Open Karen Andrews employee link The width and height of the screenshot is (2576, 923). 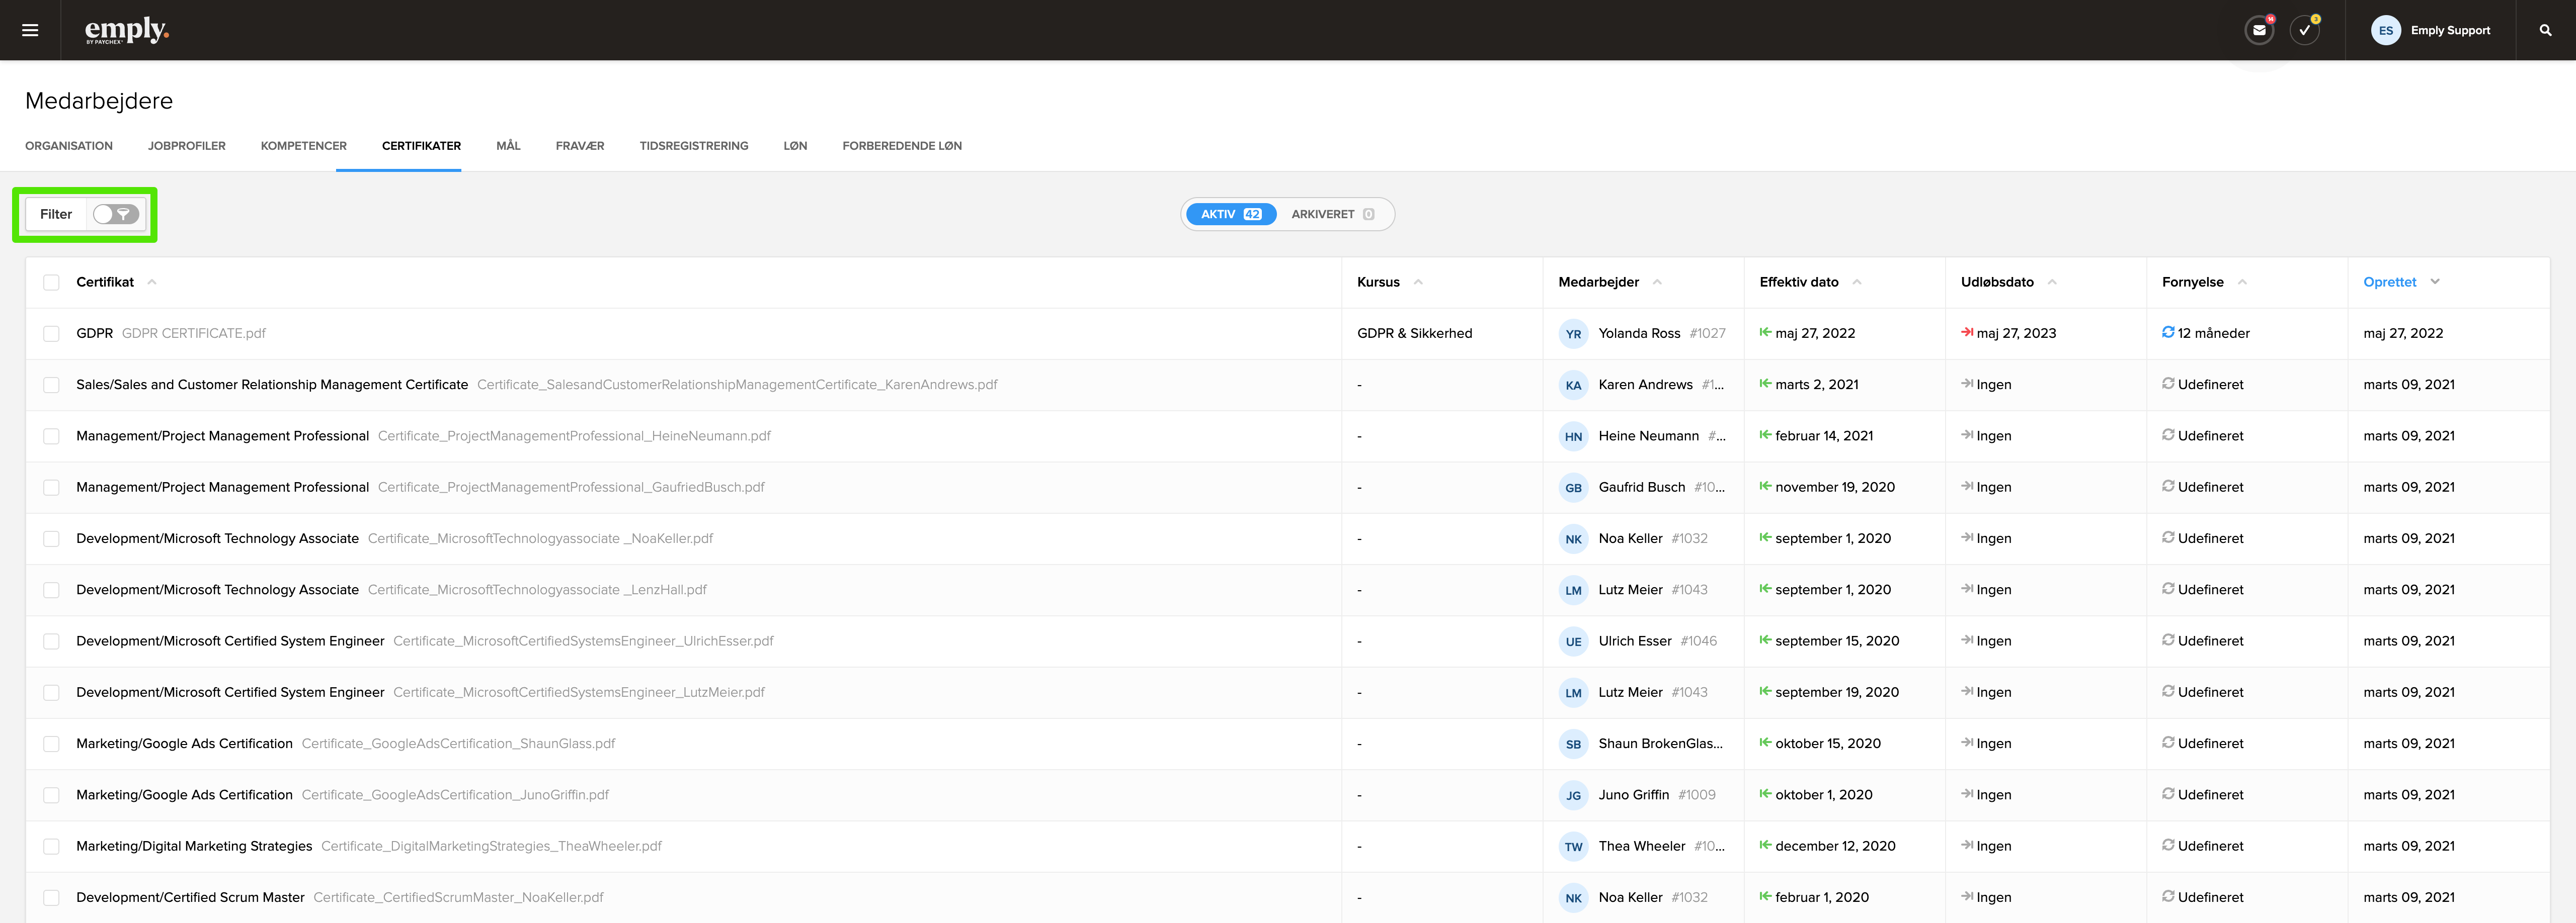1645,385
